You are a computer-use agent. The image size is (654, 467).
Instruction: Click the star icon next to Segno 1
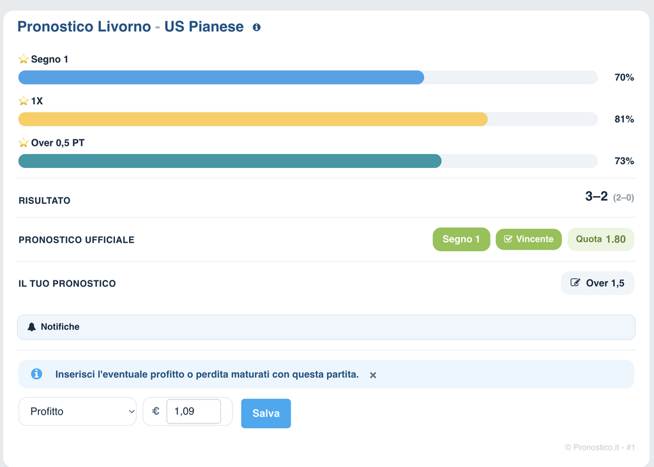[24, 59]
